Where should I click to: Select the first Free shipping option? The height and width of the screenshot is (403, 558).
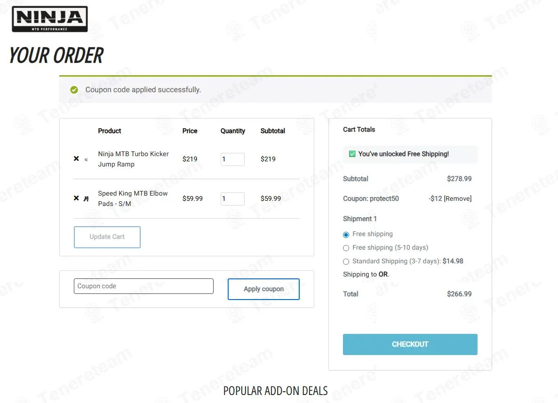tap(346, 235)
